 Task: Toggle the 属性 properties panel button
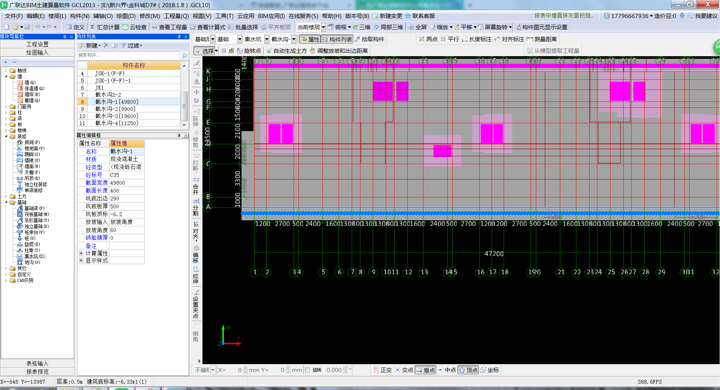(310, 39)
